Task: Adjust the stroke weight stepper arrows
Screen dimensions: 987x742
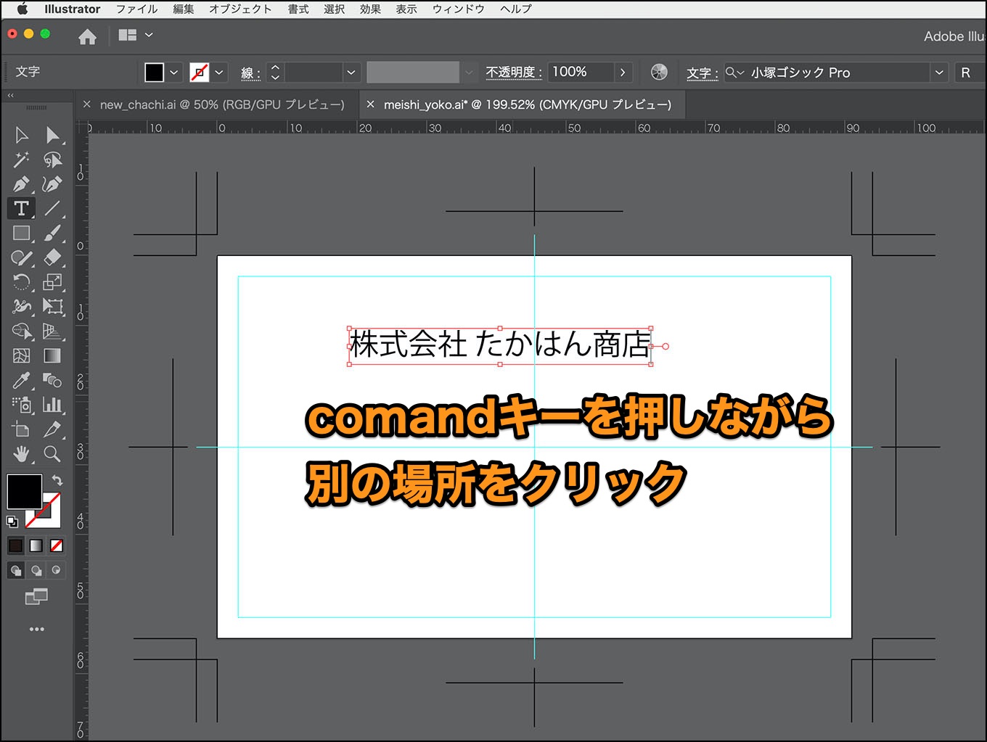Action: pyautogui.click(x=276, y=73)
